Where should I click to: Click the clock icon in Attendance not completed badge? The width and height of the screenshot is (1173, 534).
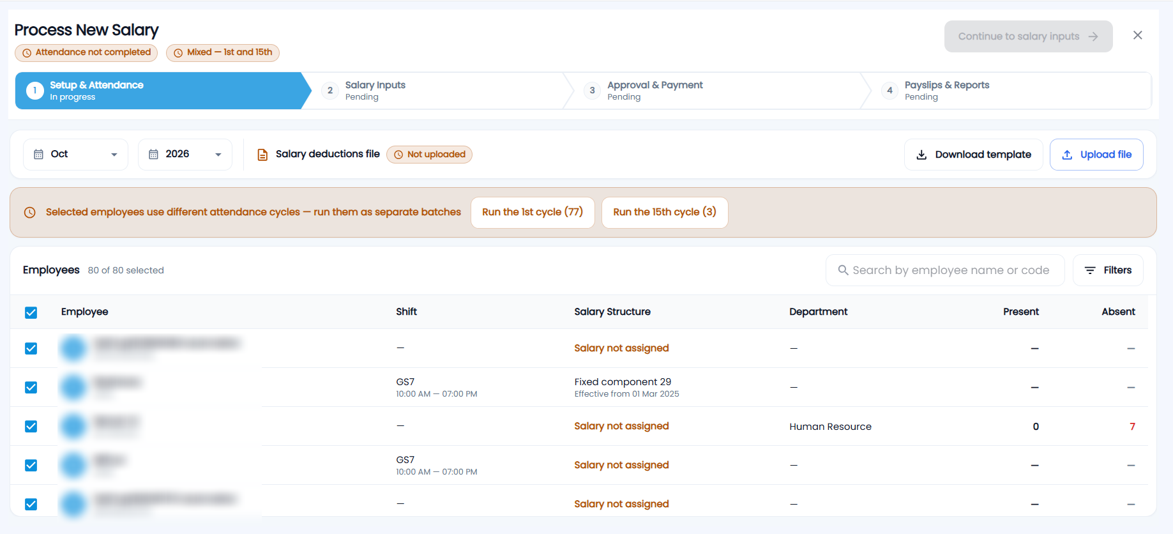coord(27,53)
